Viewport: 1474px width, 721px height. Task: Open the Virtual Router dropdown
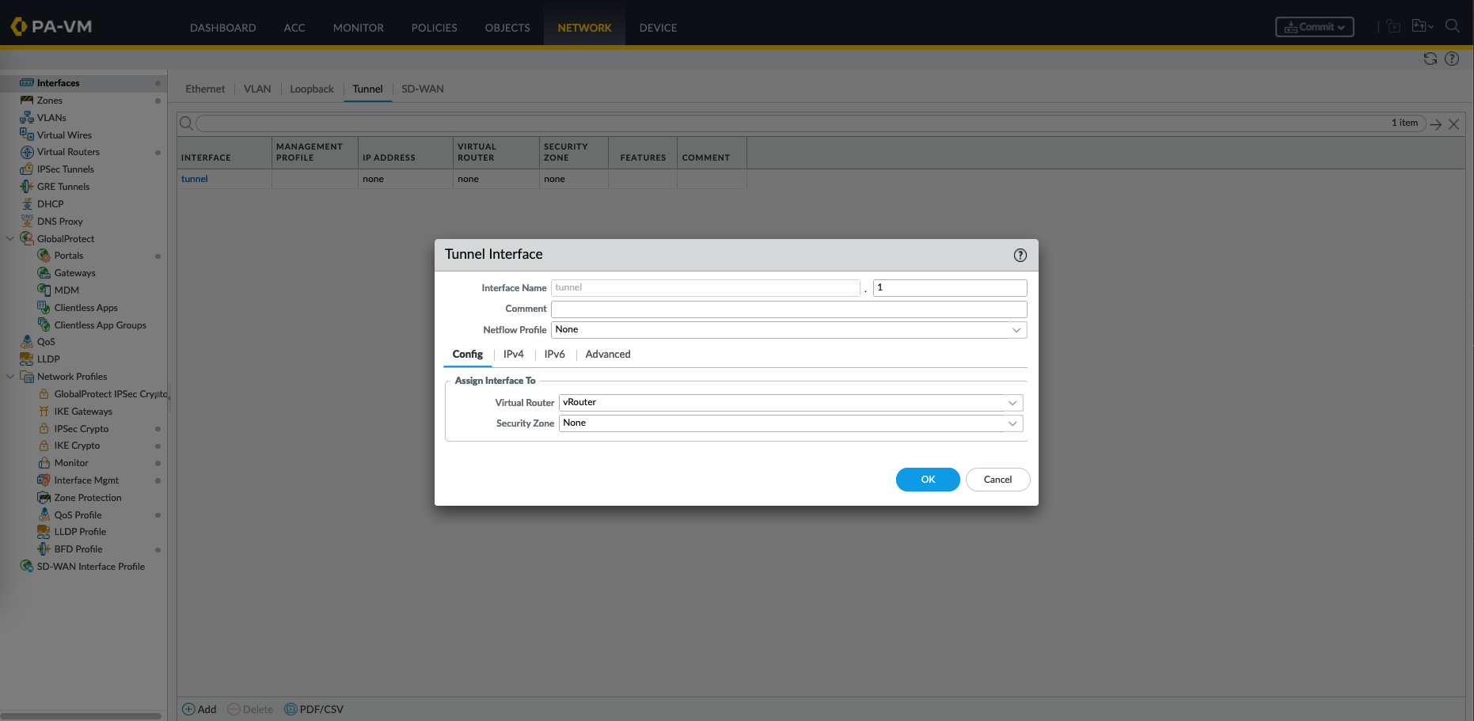(1012, 403)
